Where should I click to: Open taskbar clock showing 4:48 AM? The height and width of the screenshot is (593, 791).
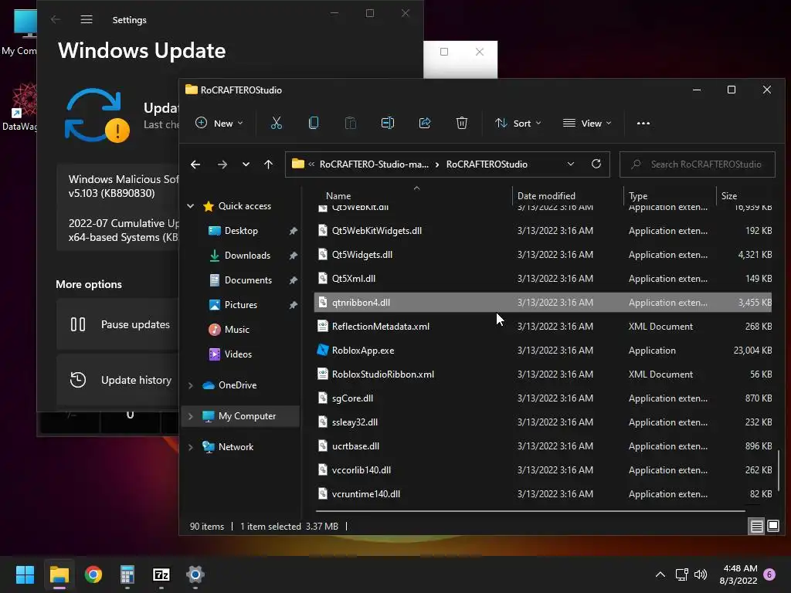tap(738, 574)
